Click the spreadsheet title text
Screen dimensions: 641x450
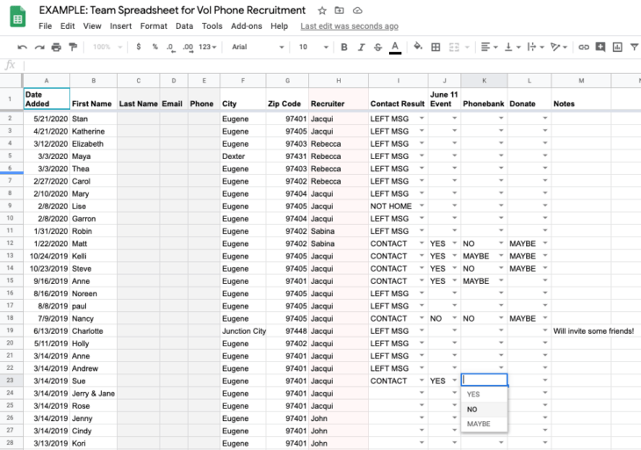[172, 11]
